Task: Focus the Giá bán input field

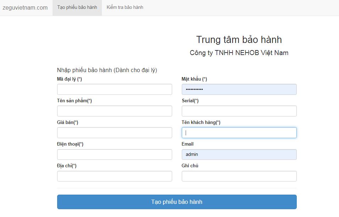Action: click(x=115, y=132)
